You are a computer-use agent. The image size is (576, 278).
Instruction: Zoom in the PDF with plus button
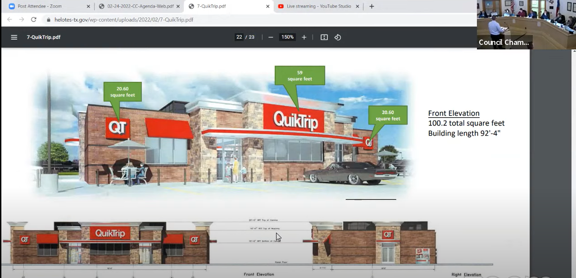click(x=304, y=37)
